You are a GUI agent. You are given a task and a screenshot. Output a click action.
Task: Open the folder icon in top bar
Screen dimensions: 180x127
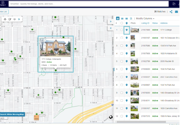174,4
